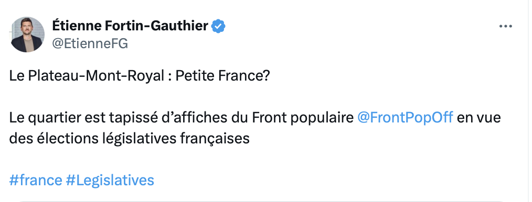Open the three-dot more options menu

click(505, 26)
